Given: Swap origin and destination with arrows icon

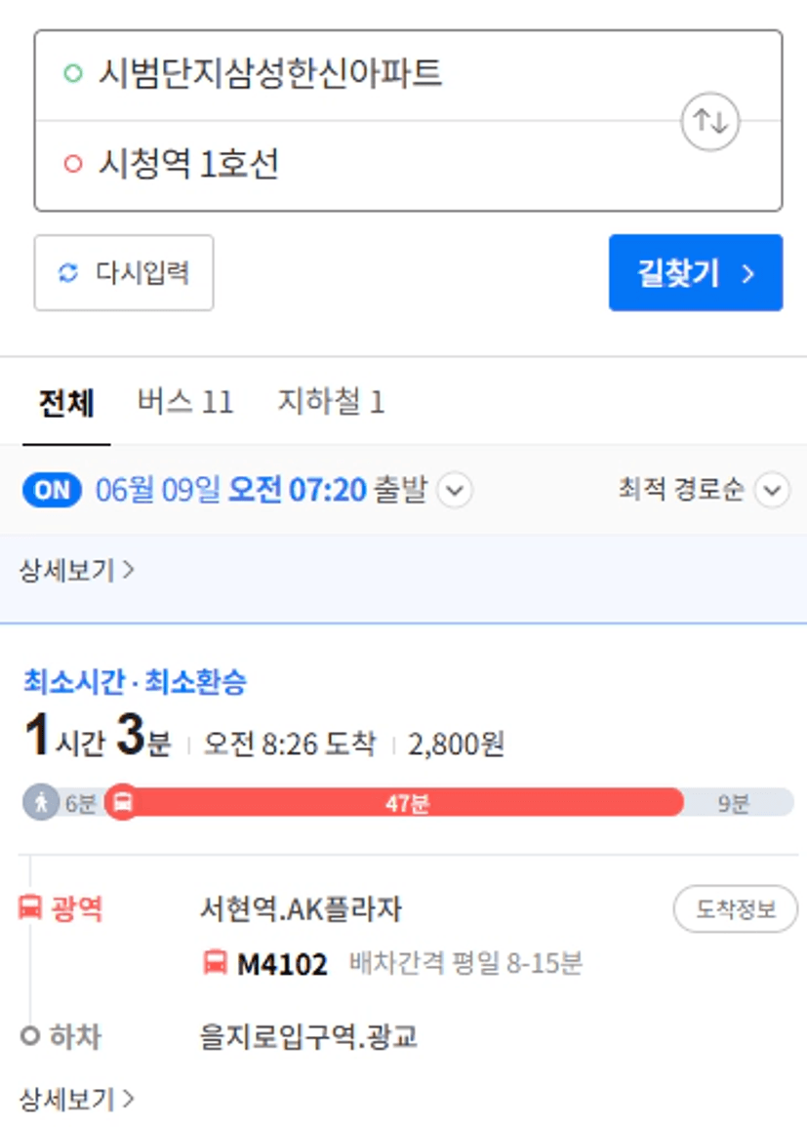Looking at the screenshot, I should [710, 121].
